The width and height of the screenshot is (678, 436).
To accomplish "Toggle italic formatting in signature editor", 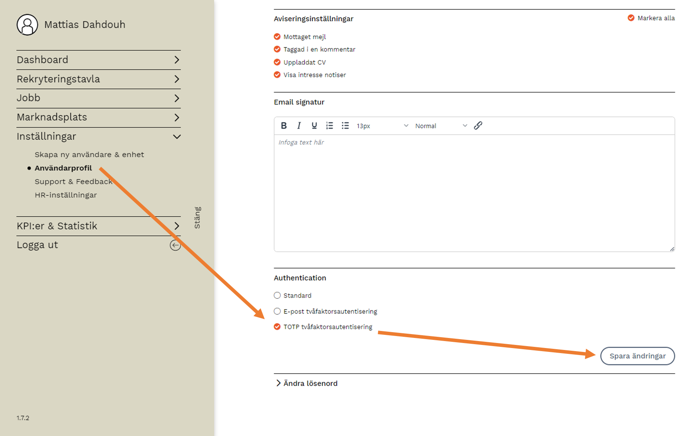I will (x=299, y=126).
